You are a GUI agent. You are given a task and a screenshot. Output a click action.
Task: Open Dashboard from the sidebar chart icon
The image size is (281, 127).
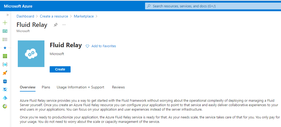coord(5,31)
